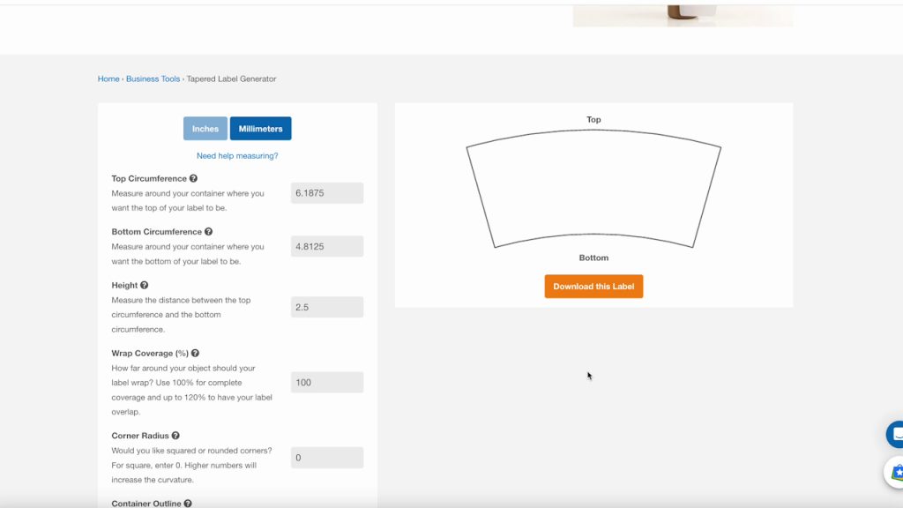The width and height of the screenshot is (903, 508).
Task: Click the Wrap Coverage percentage field
Action: 327,383
